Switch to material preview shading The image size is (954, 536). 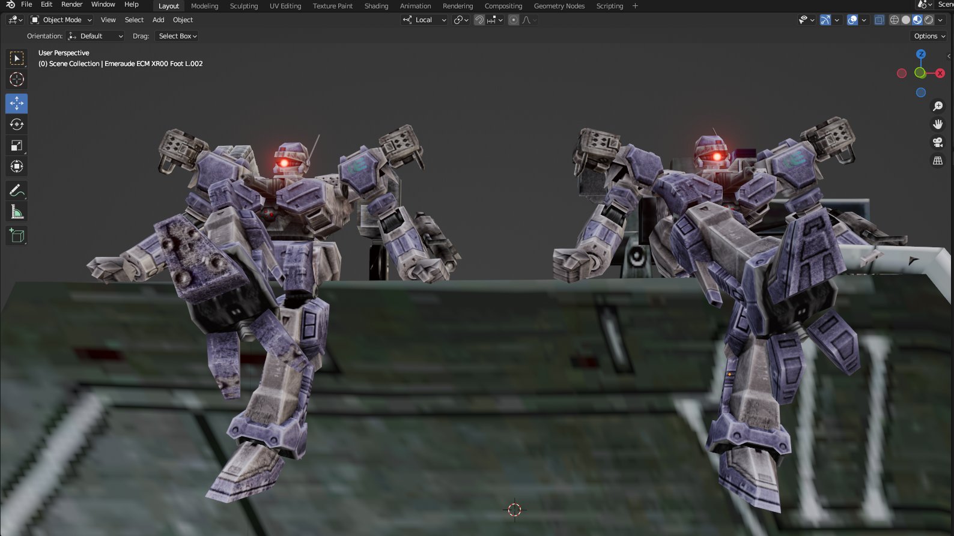click(x=917, y=20)
